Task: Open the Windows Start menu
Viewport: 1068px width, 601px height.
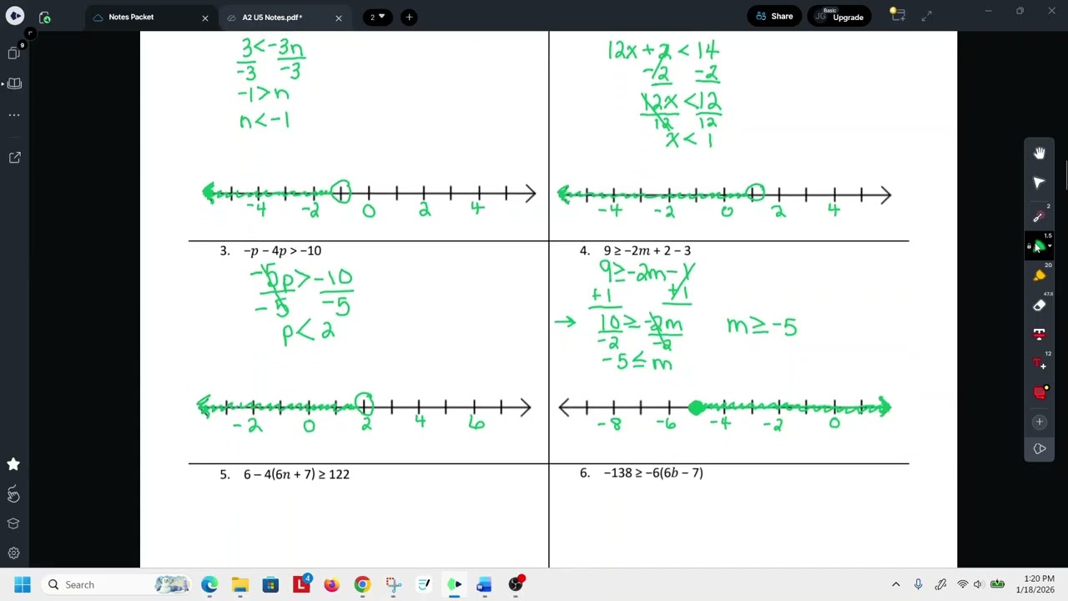Action: click(22, 584)
